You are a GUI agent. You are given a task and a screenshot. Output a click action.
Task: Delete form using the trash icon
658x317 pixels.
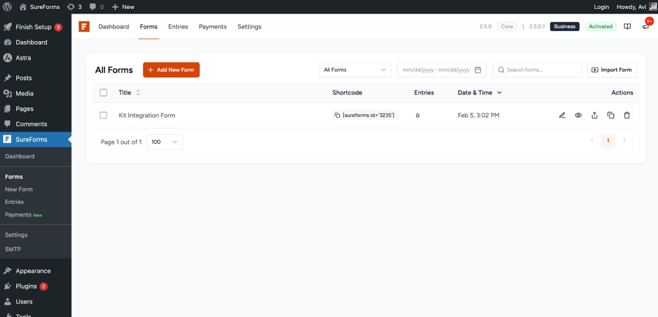pyautogui.click(x=627, y=116)
